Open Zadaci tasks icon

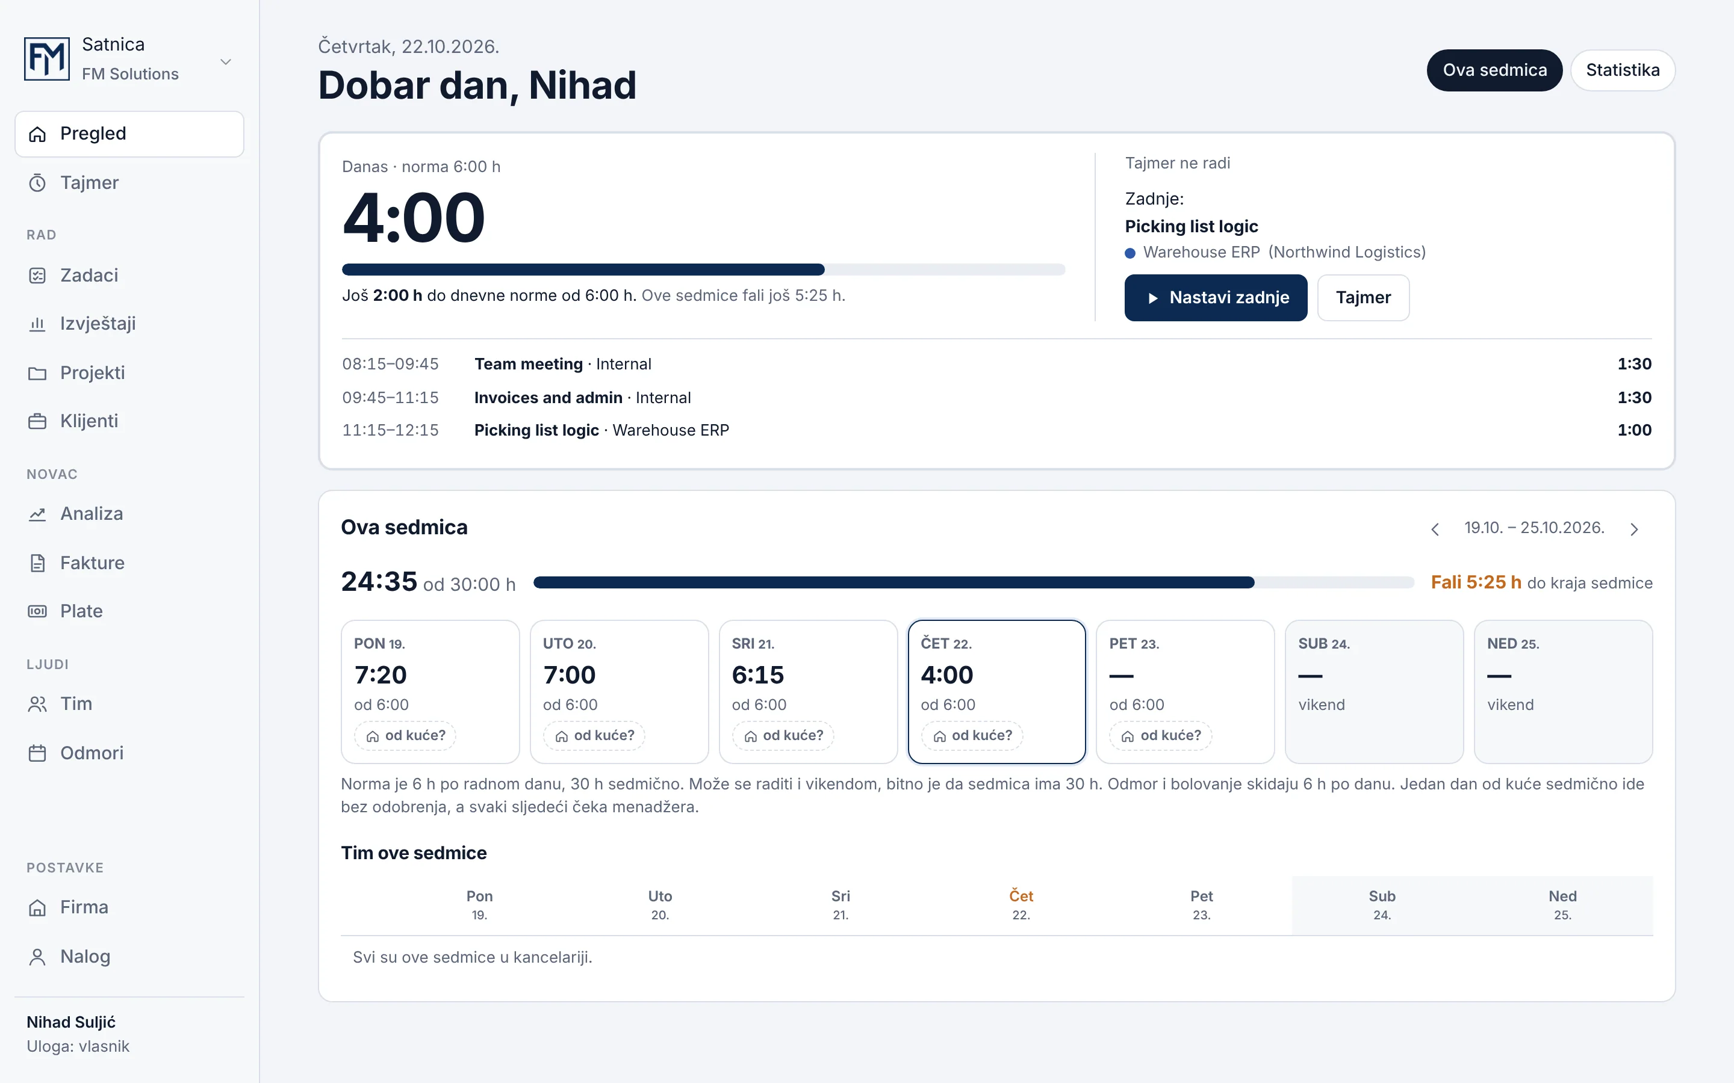(37, 276)
